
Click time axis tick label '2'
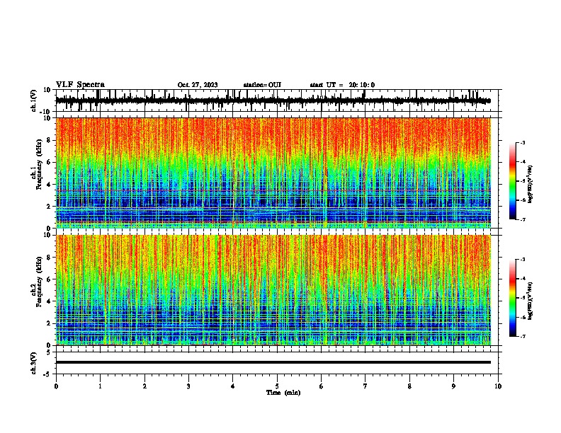point(144,386)
